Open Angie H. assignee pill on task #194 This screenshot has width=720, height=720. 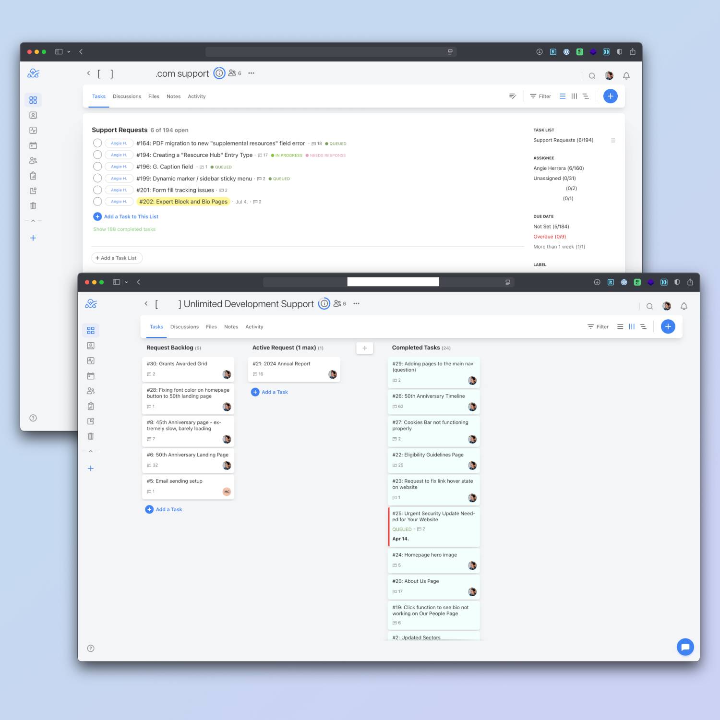click(x=119, y=155)
